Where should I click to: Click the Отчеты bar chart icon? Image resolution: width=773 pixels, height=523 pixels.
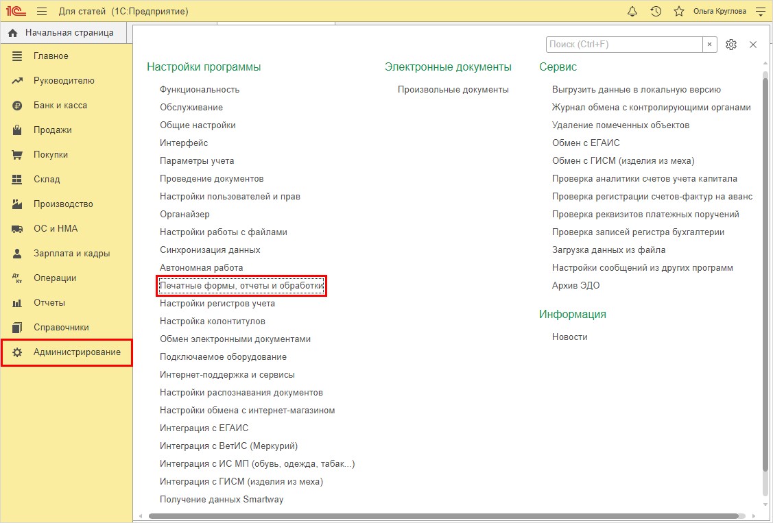coord(16,303)
